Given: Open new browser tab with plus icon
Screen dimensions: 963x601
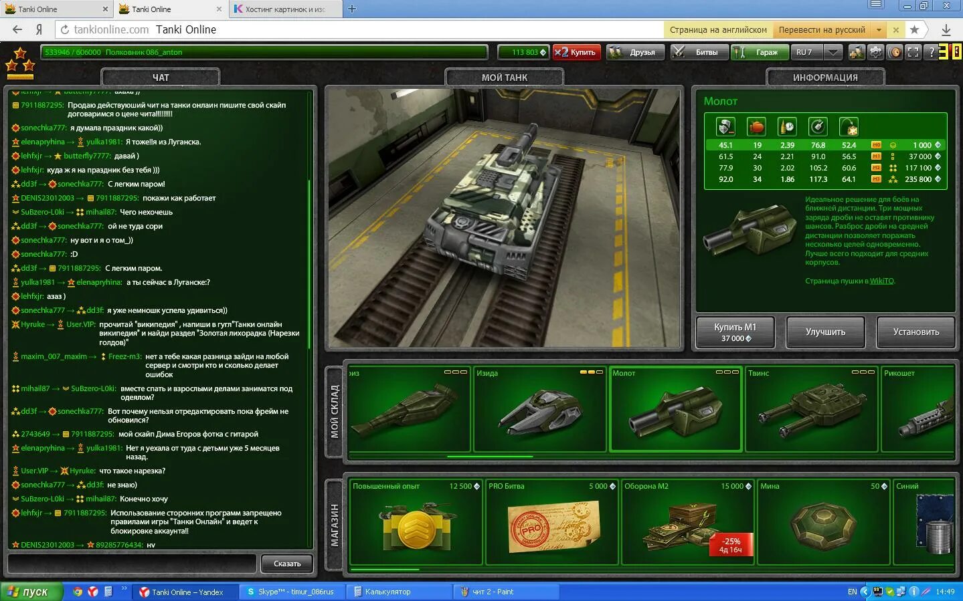Looking at the screenshot, I should click(352, 9).
